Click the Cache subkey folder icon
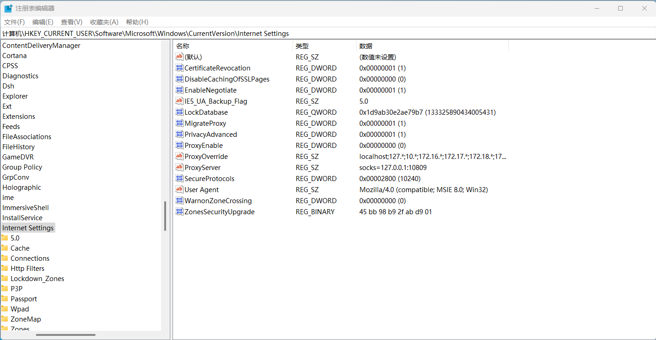 (5, 248)
